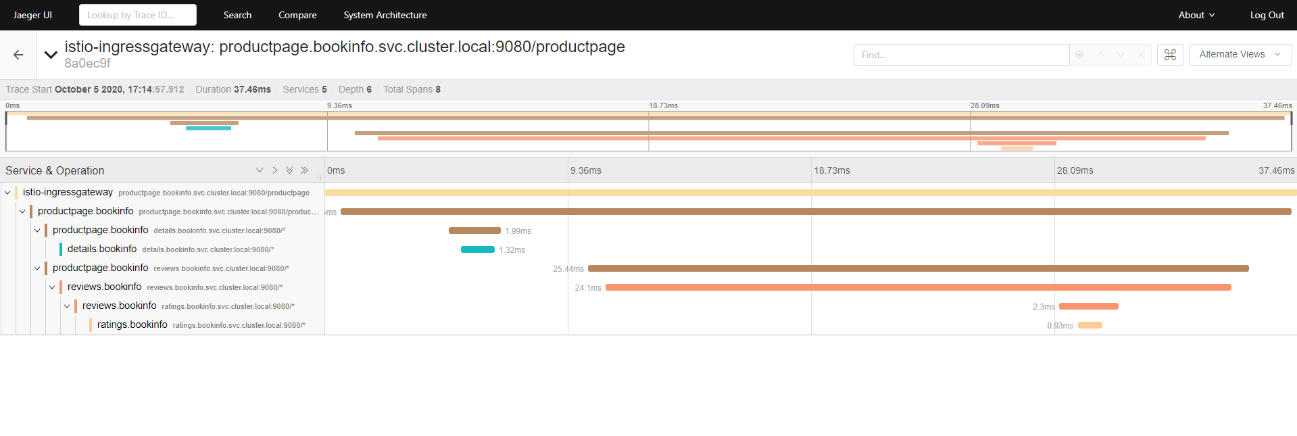Click the locate highlighted spans target icon
1297x436 pixels.
click(x=1079, y=55)
